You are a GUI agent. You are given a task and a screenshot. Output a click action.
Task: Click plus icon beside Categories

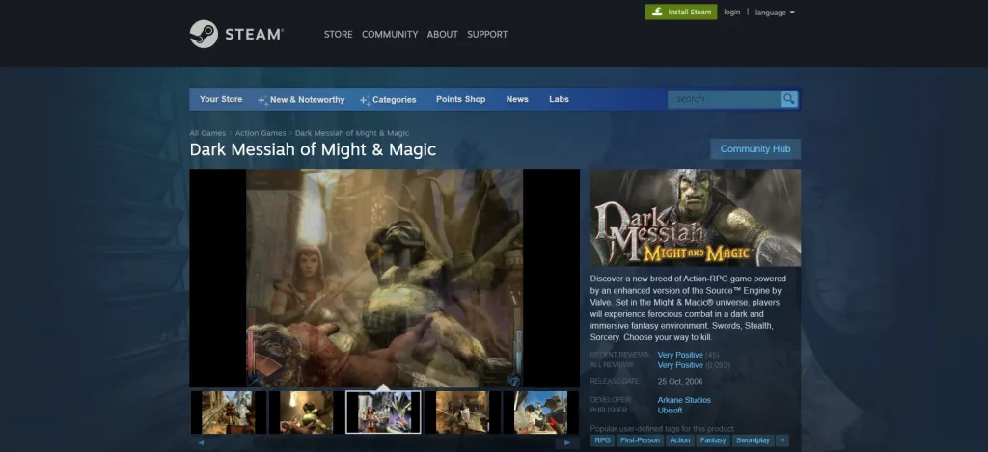[365, 100]
